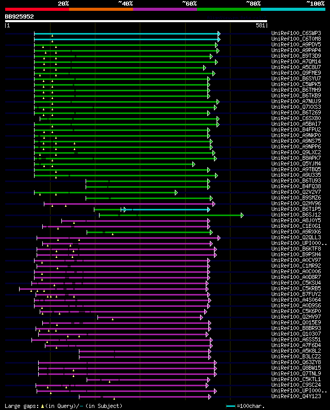The width and height of the screenshot is (330, 410).
Task: Click the arrowhead ending the C5K6P0 alignment
Action: pos(206,311)
